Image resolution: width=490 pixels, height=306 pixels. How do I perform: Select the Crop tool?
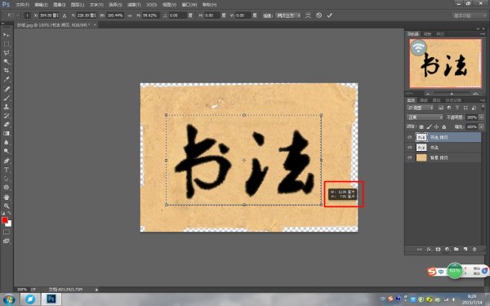click(7, 70)
